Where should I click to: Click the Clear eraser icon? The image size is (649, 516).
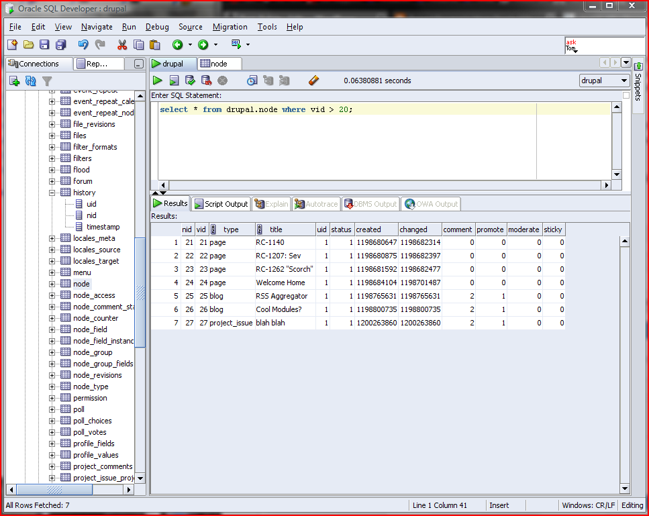313,81
